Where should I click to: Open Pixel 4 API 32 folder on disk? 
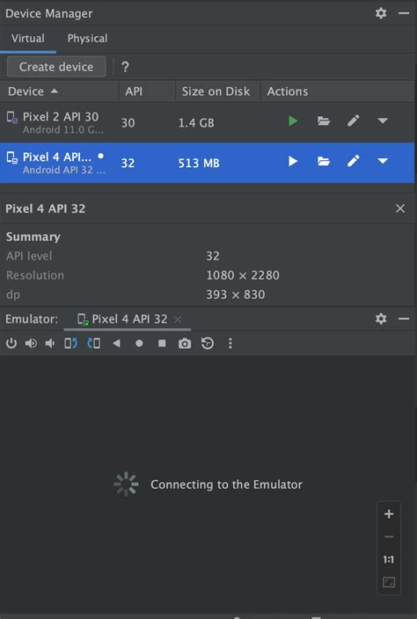click(324, 161)
